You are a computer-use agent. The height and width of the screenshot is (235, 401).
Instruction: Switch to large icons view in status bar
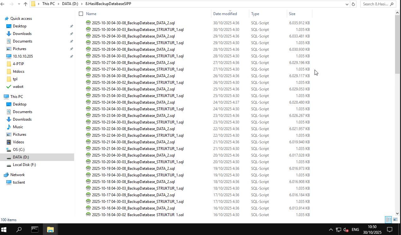click(x=395, y=220)
